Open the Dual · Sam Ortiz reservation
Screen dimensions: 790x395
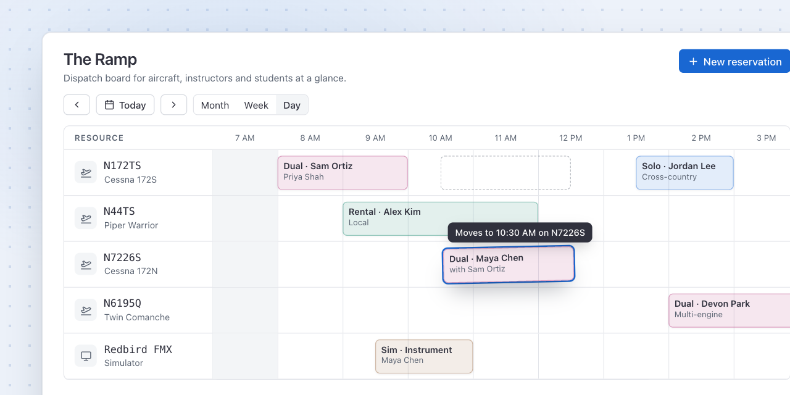[343, 173]
